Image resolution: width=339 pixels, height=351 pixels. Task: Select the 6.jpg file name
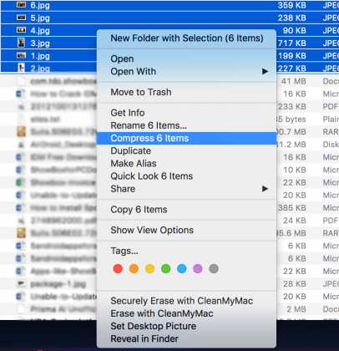pos(40,5)
